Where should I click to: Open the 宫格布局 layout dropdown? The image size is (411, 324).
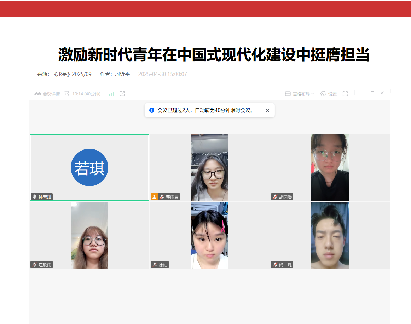(x=303, y=94)
